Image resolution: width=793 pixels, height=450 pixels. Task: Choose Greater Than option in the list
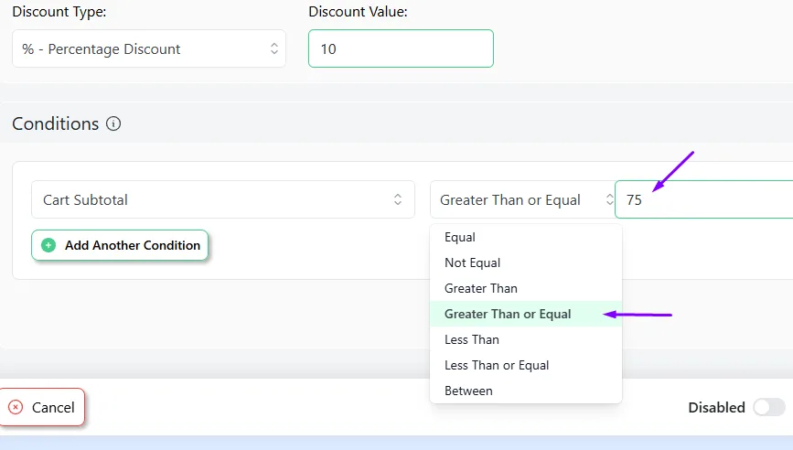[525, 288]
